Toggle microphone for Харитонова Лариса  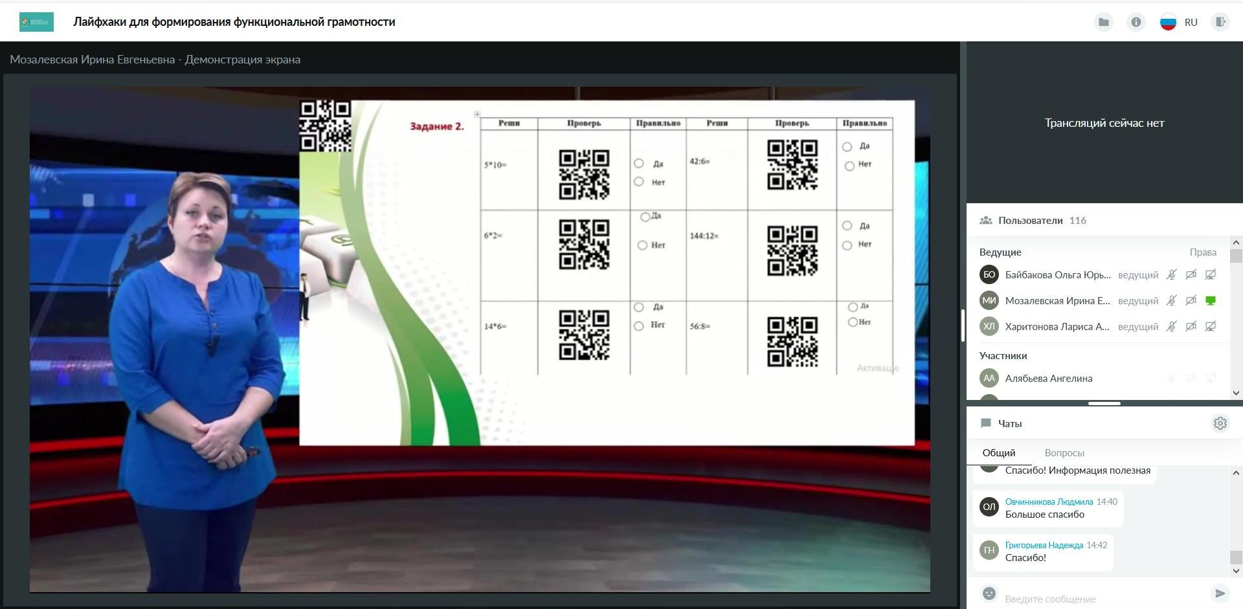[1171, 327]
